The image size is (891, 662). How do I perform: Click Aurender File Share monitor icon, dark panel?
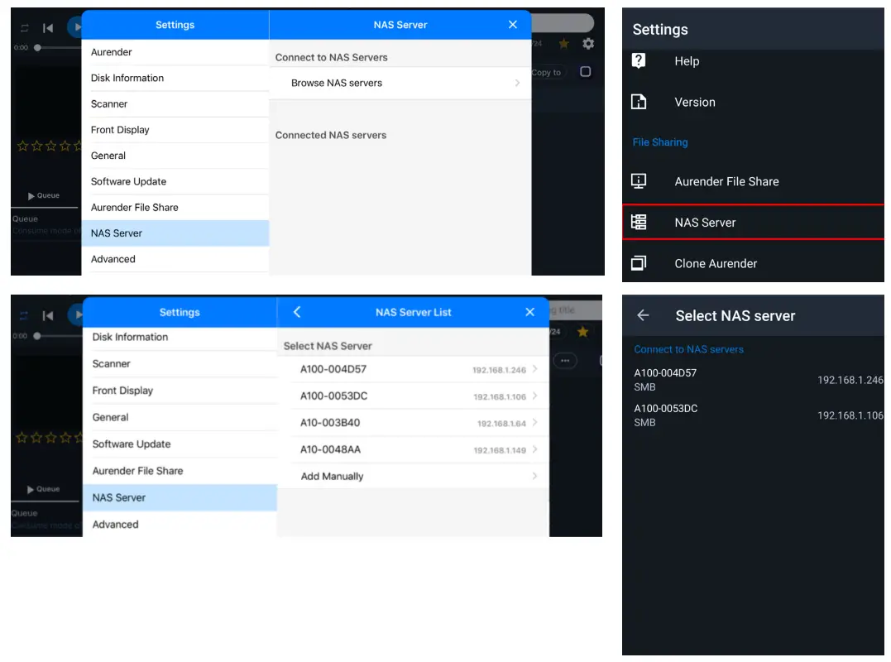[639, 181]
